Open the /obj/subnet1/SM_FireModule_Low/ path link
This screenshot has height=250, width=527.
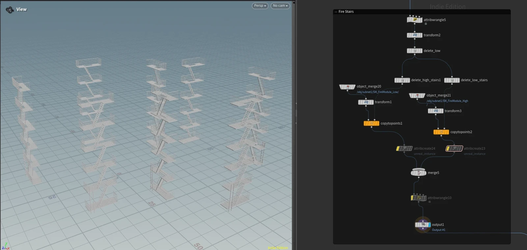pyautogui.click(x=378, y=92)
